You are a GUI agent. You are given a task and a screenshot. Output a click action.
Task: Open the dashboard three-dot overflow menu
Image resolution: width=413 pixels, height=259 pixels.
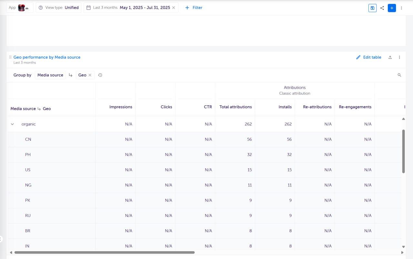pyautogui.click(x=401, y=8)
